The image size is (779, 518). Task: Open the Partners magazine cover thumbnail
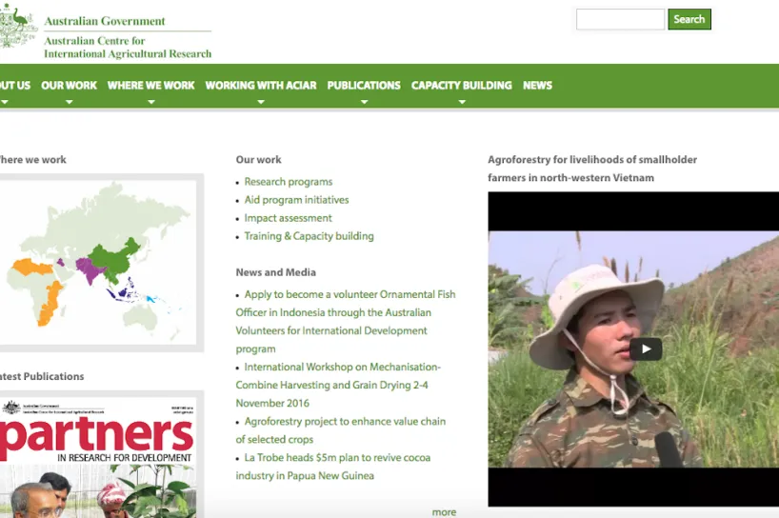[x=98, y=457]
